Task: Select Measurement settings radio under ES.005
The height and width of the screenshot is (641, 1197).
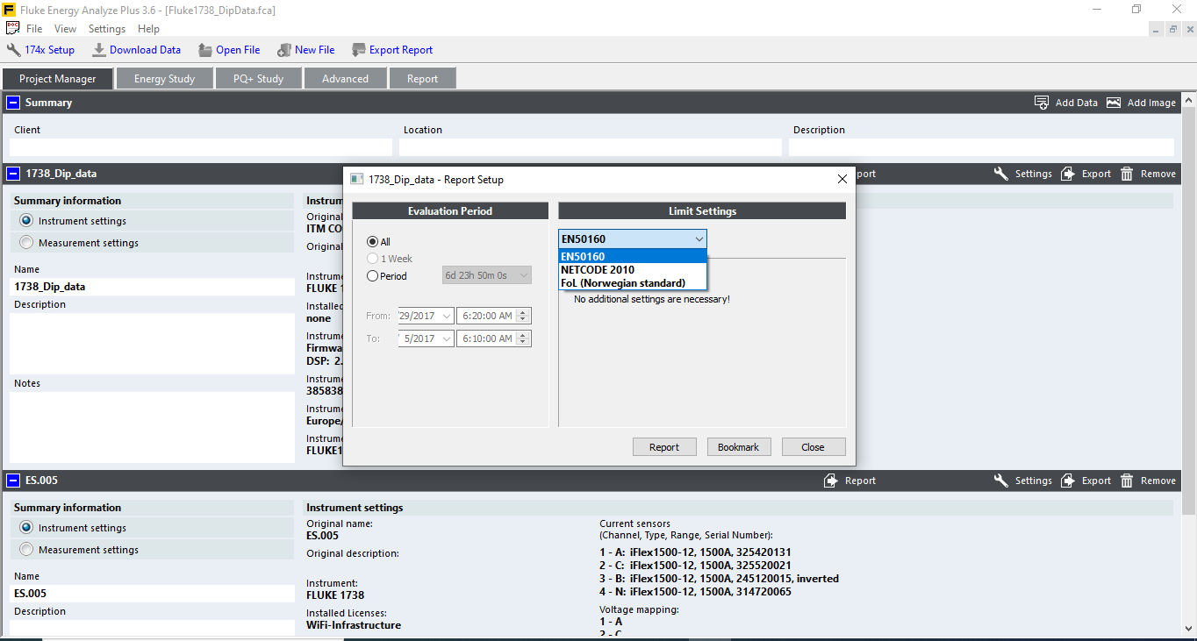Action: pyautogui.click(x=26, y=550)
